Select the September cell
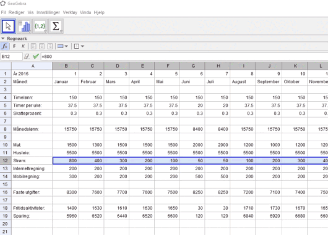 (x=269, y=81)
